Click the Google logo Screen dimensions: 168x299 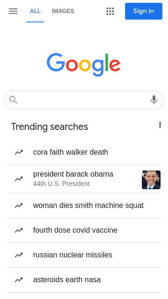pyautogui.click(x=84, y=65)
